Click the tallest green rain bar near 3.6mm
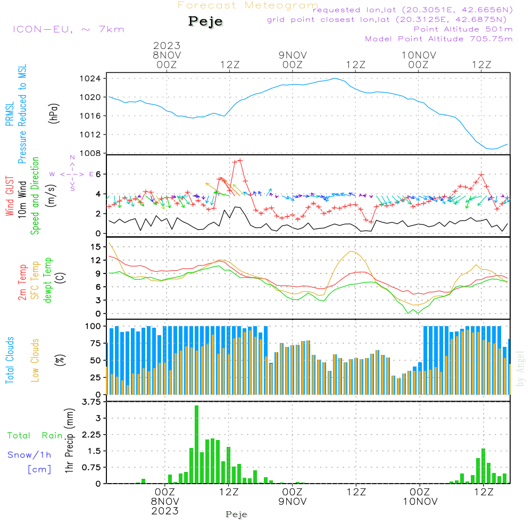 (x=196, y=444)
